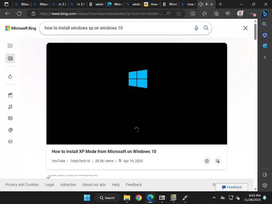The height and width of the screenshot is (204, 272).
Task: Open taskbar Search box
Action: [107, 198]
